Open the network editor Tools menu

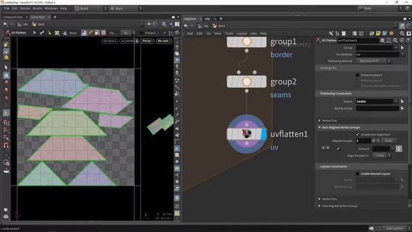(x=229, y=34)
